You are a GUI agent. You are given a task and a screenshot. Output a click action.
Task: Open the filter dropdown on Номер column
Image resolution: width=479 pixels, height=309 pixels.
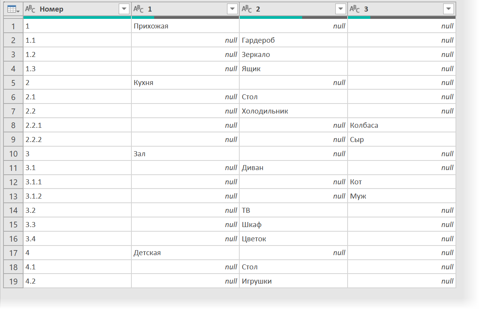point(124,9)
